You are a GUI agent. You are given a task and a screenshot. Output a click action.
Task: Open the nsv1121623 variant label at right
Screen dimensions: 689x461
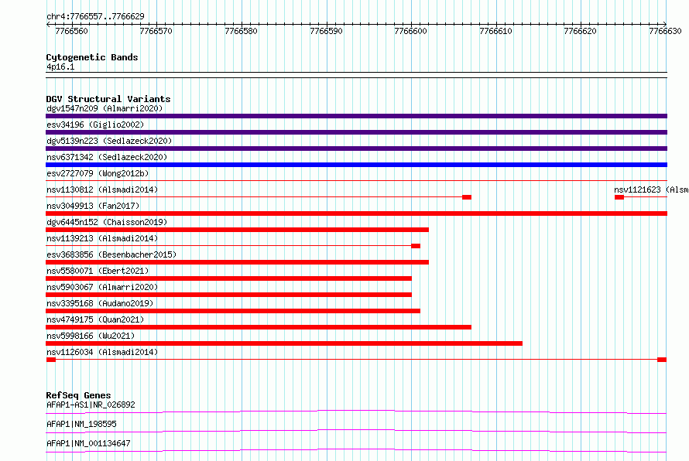coord(651,190)
